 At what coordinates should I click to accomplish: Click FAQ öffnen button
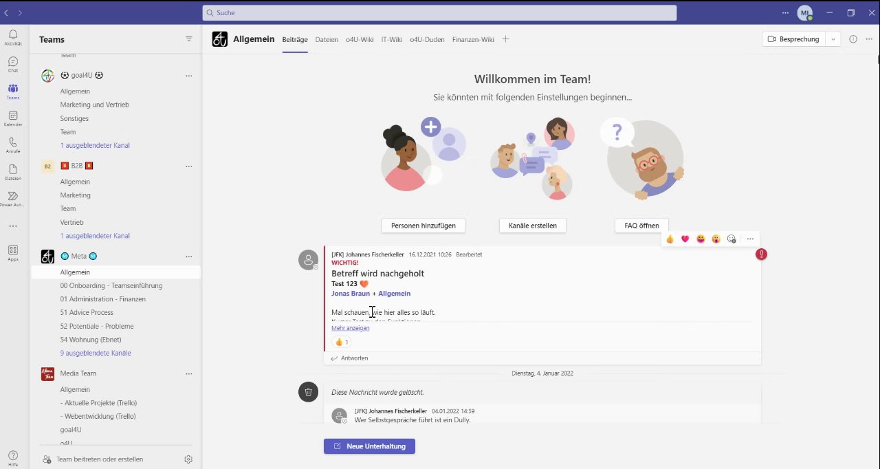tap(641, 226)
